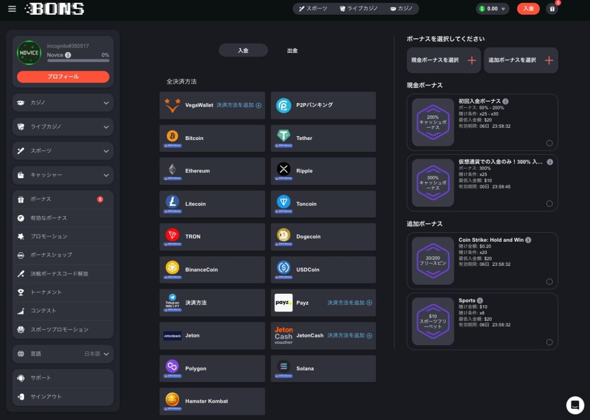Click plus on 追加ボーナスを選択
590x420 pixels.
click(x=549, y=60)
